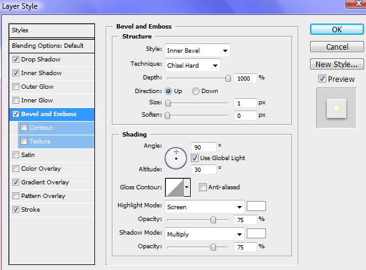
Task: Enable the Texture sub-option checkbox
Action: (24, 142)
